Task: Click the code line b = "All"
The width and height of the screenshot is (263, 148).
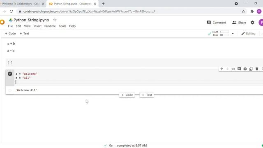Action: (x=23, y=78)
